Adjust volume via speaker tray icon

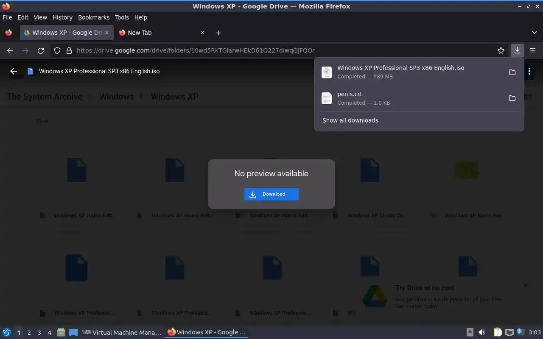coord(482,332)
